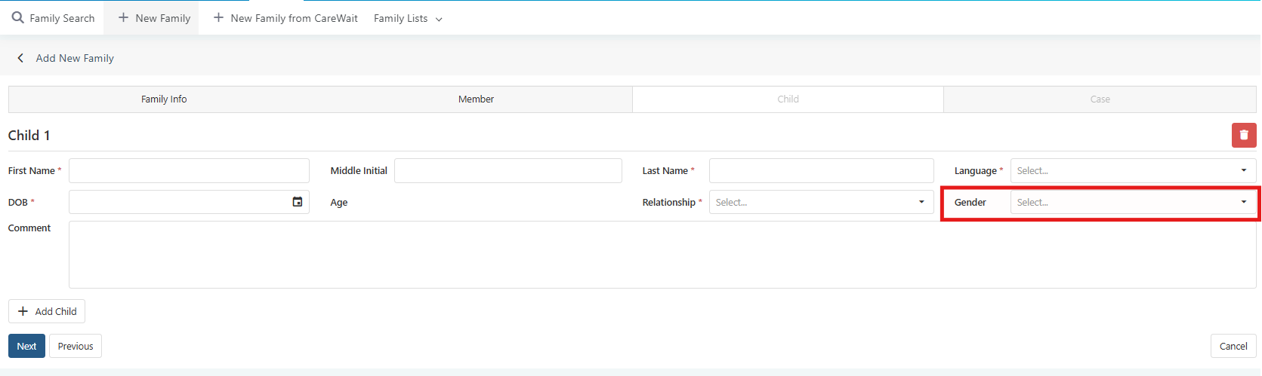Click into the Last Name field

click(822, 170)
